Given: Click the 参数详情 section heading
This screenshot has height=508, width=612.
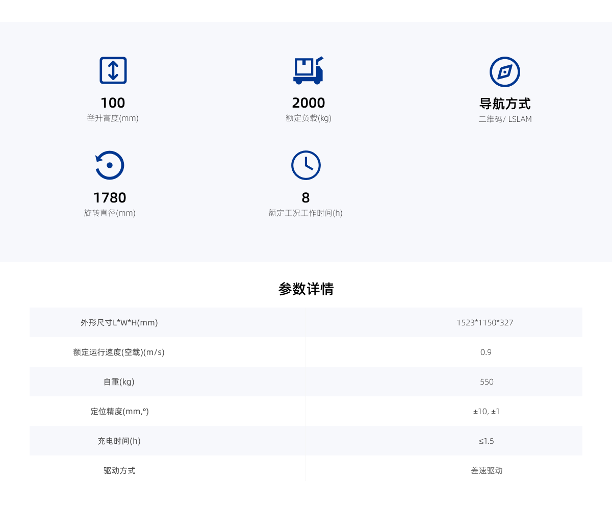Looking at the screenshot, I should tap(306, 289).
